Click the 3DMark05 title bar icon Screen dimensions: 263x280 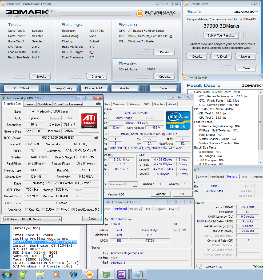[x=3, y=4]
